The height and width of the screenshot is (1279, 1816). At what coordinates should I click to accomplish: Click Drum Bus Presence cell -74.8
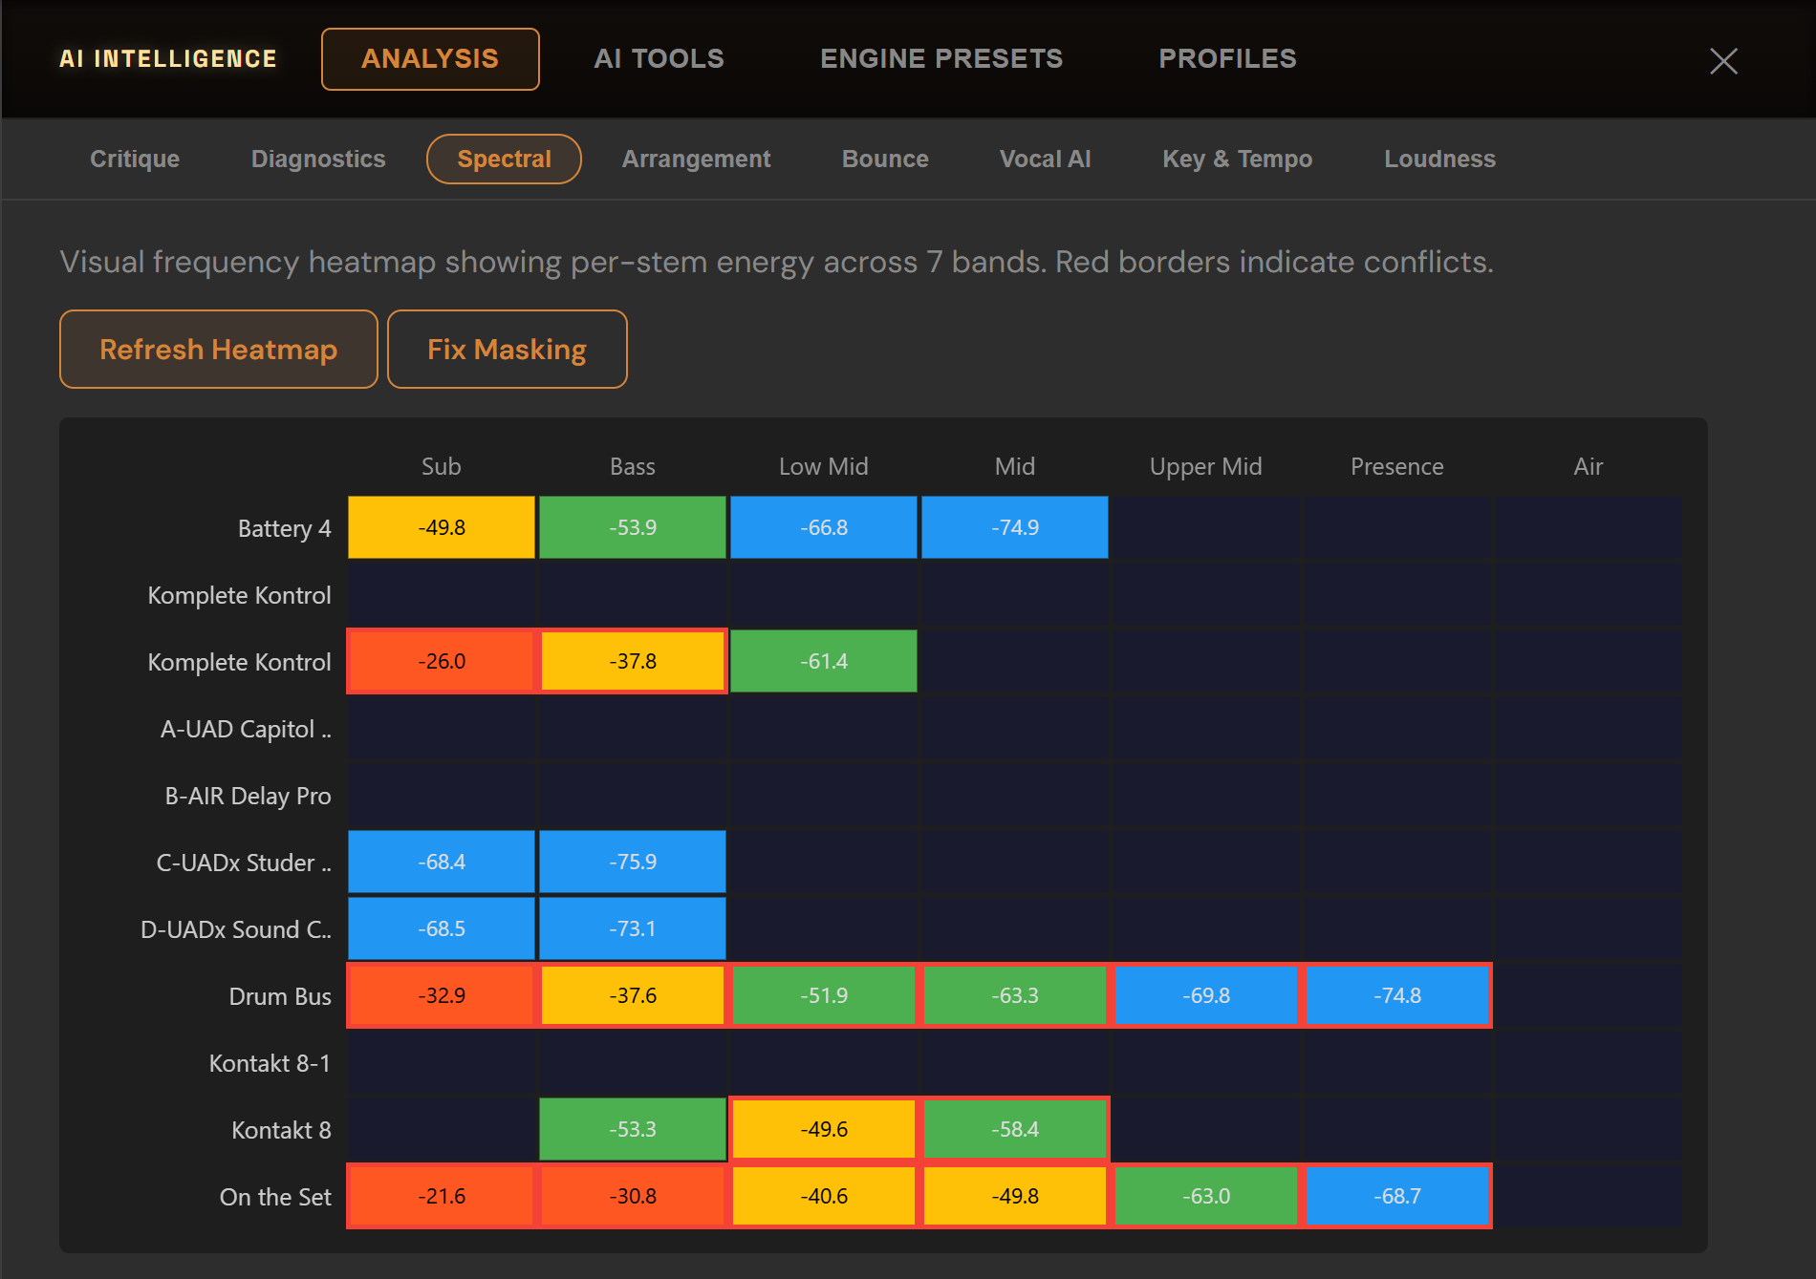point(1397,995)
